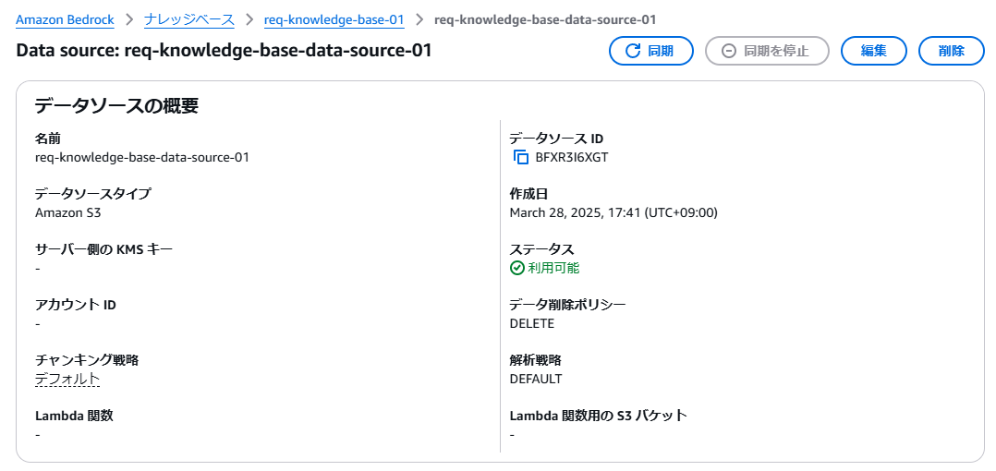Click the Lambda 関数用の S3 バケット label
996x471 pixels.
pyautogui.click(x=599, y=416)
